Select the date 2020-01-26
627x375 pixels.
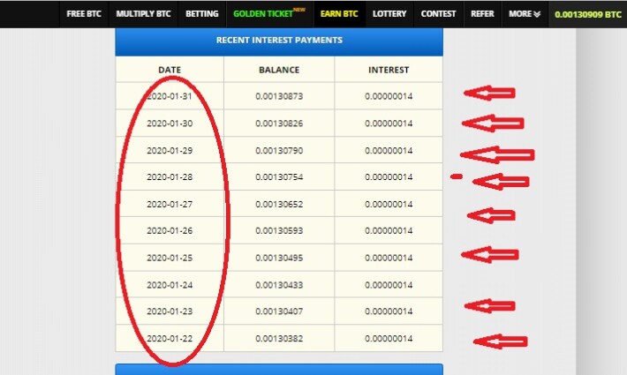[x=170, y=230]
